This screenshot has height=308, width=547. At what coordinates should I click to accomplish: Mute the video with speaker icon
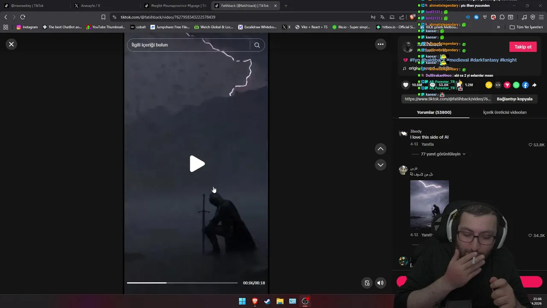(x=380, y=283)
